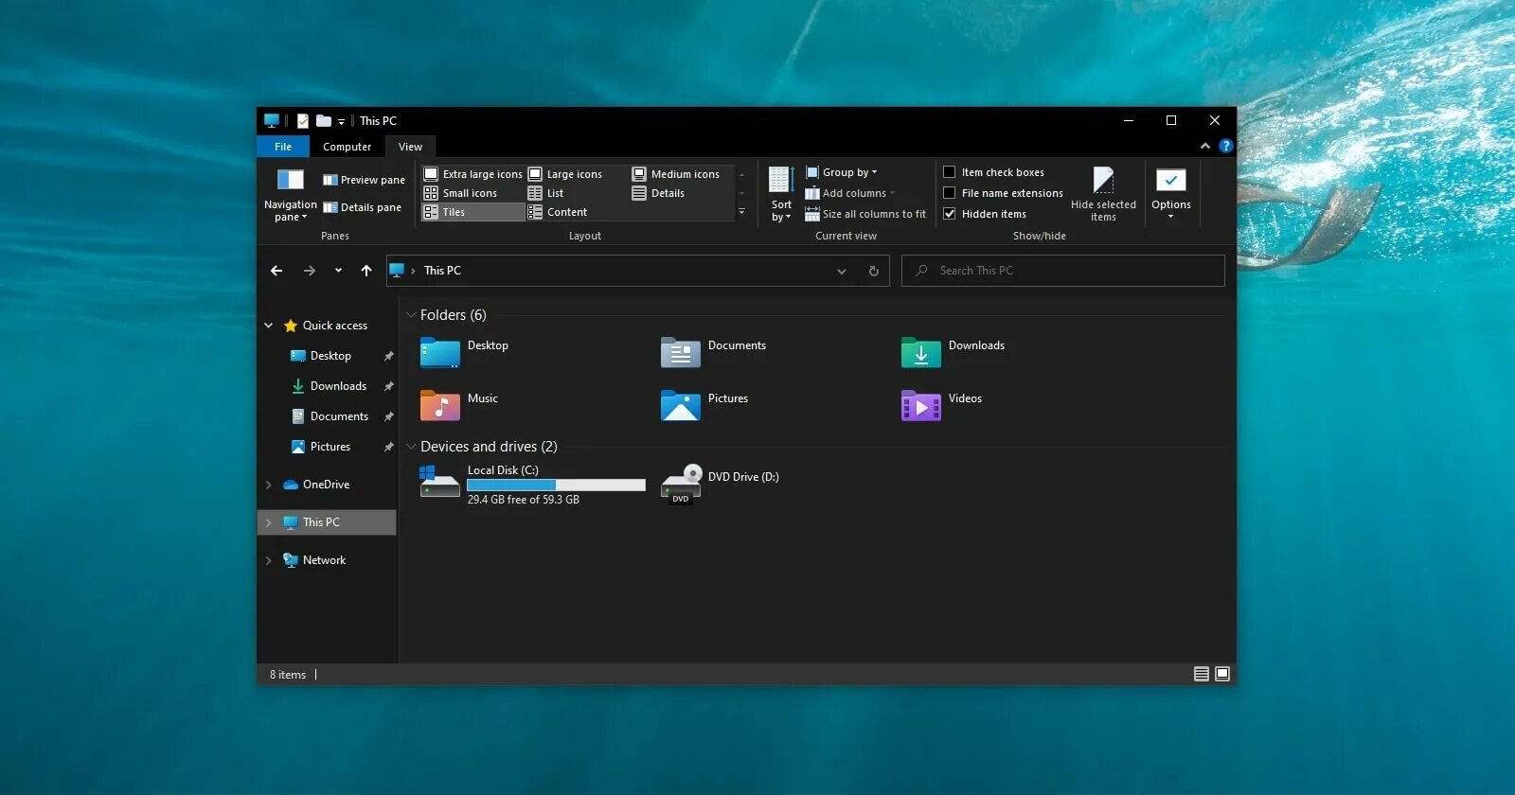Image resolution: width=1515 pixels, height=795 pixels.
Task: Toggle the Details pane
Action: coord(362,207)
